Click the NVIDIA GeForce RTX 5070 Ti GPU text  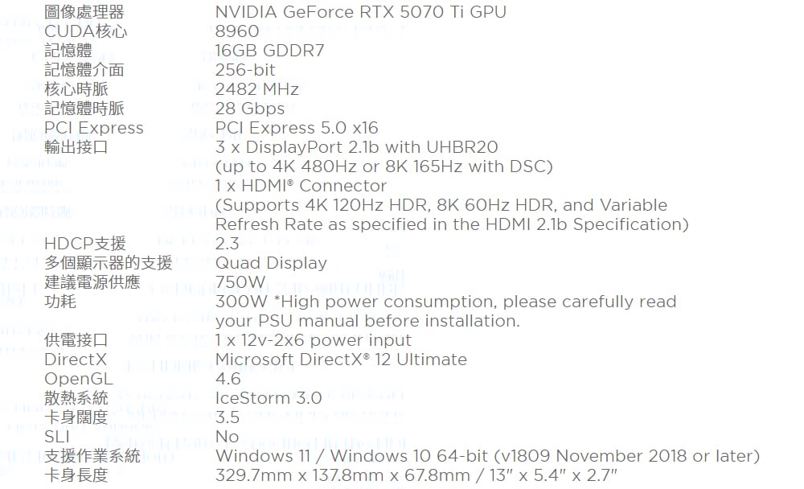pyautogui.click(x=360, y=12)
